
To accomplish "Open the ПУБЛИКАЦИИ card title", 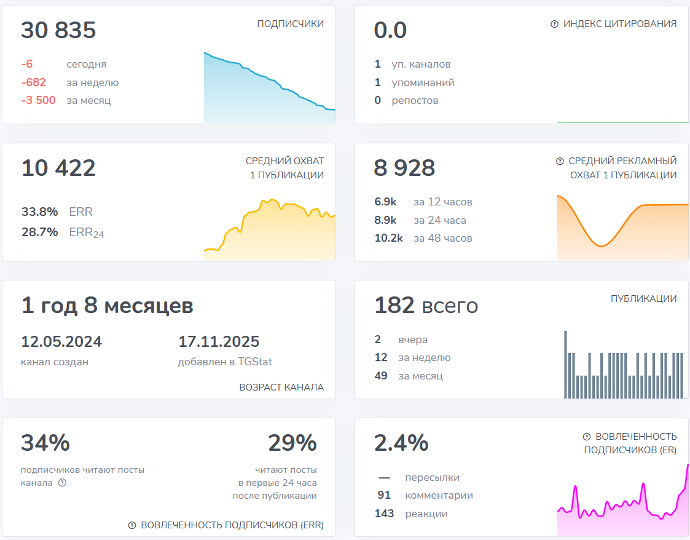I will tap(643, 299).
